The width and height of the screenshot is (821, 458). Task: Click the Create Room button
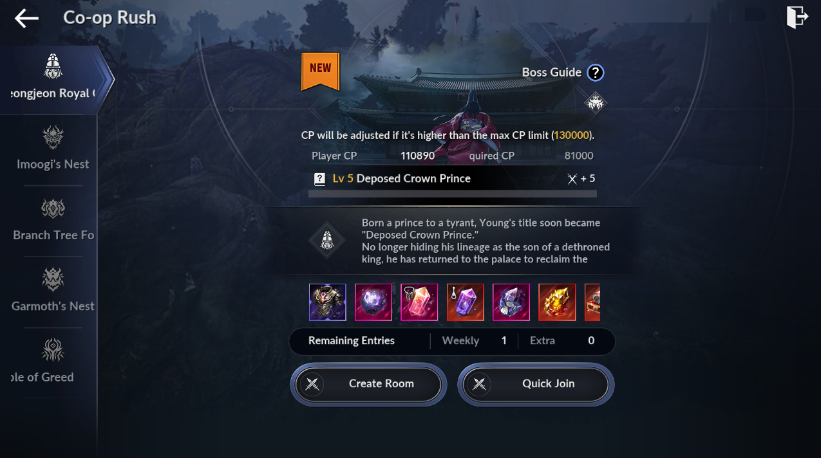368,384
